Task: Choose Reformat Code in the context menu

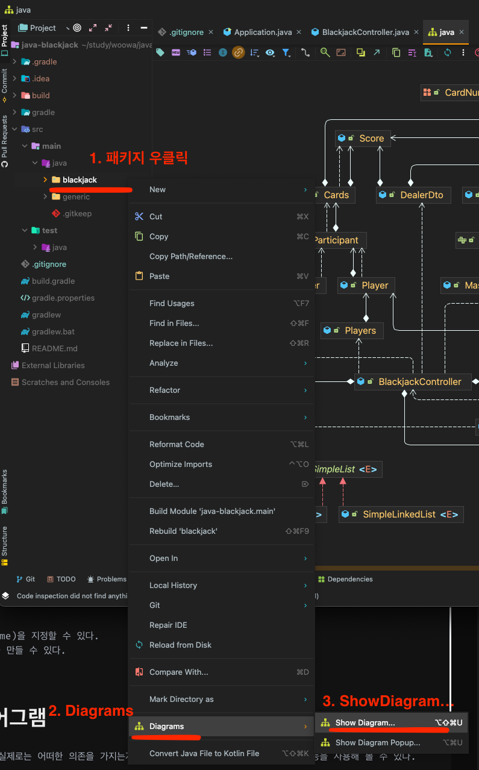Action: point(177,444)
